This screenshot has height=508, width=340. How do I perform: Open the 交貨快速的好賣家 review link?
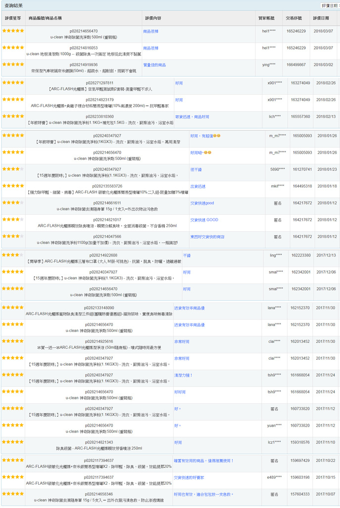click(189, 478)
